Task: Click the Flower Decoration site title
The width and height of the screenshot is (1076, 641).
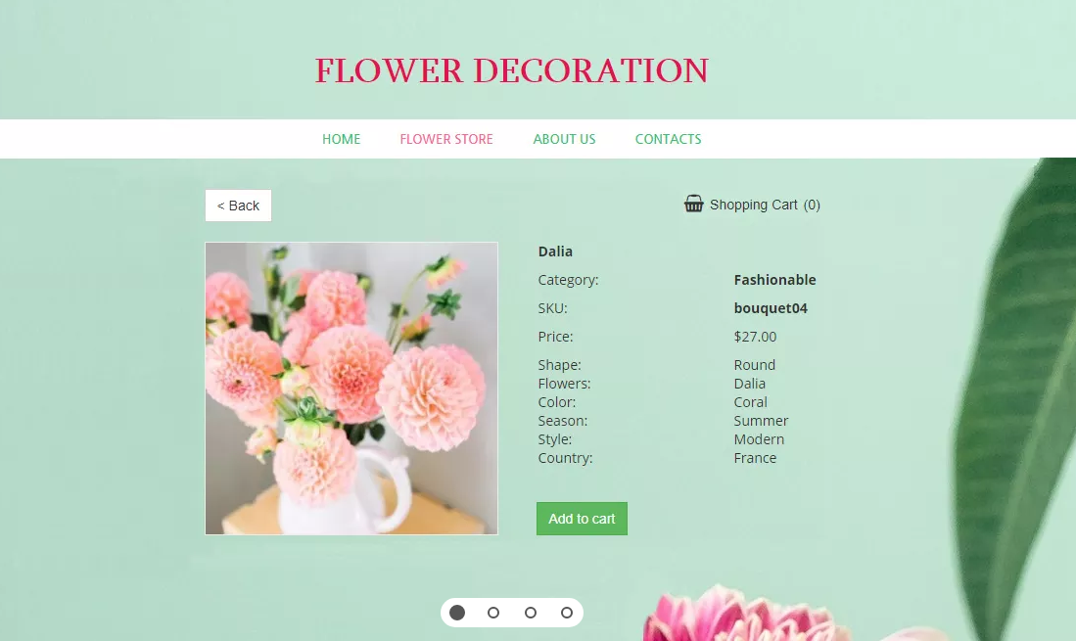Action: (x=512, y=70)
